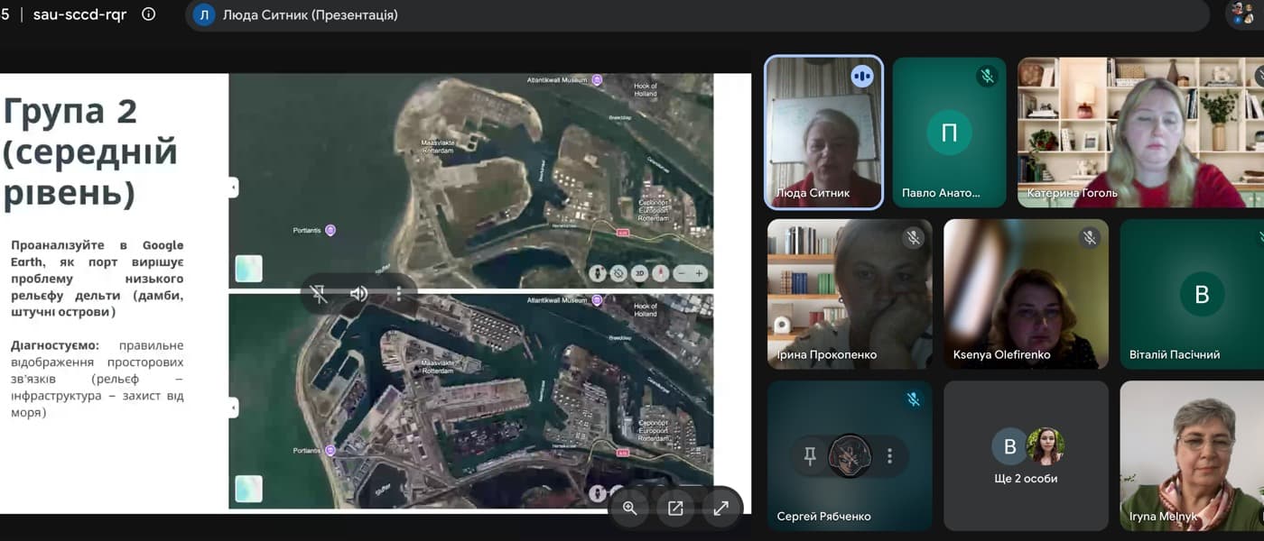Click rotation-lock icon in upper map controls
Screen dimensions: 1264x541
(x=618, y=272)
